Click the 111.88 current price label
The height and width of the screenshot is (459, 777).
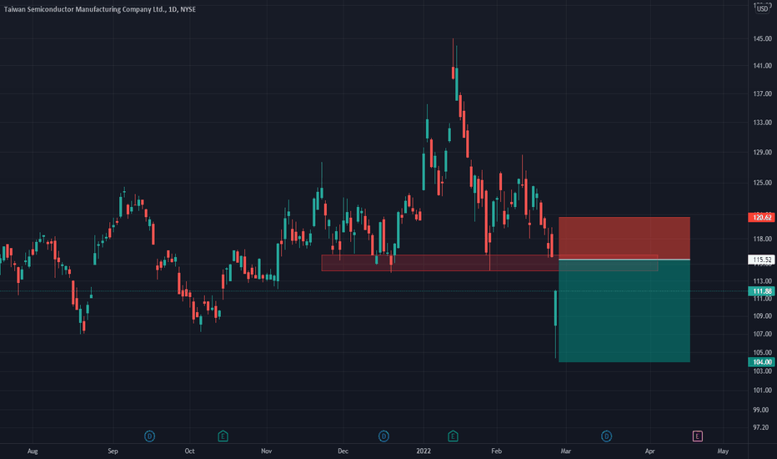(x=762, y=291)
